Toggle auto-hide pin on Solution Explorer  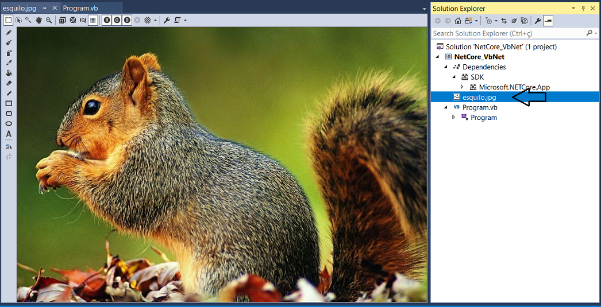583,9
